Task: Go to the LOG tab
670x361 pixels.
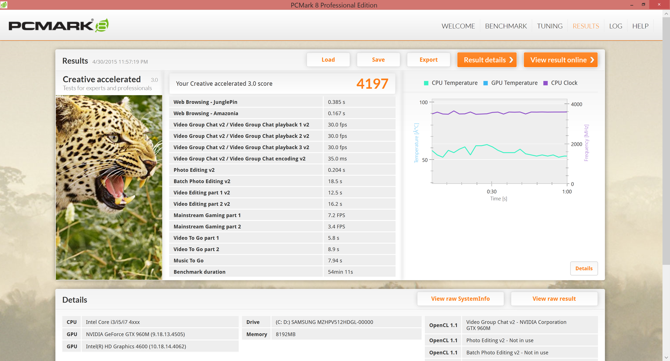Action: point(616,26)
